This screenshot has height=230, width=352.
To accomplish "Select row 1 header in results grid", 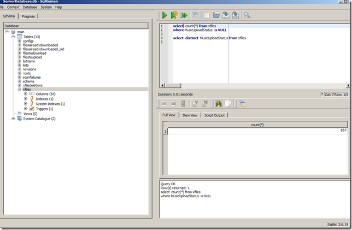I will point(165,131).
